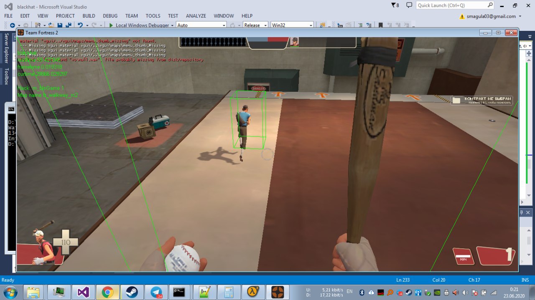Expand the Undo history dropdown arrow
The image size is (535, 300).
(x=87, y=25)
